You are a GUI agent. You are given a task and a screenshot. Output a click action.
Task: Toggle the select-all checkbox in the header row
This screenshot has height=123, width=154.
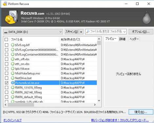coord(6,39)
